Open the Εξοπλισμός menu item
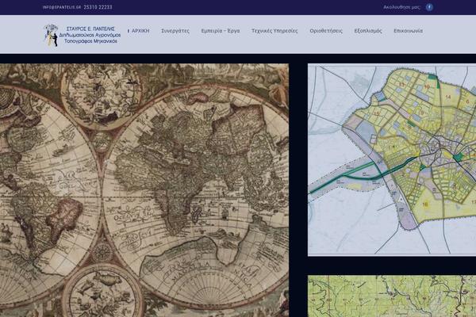The image size is (476, 317). (x=368, y=31)
